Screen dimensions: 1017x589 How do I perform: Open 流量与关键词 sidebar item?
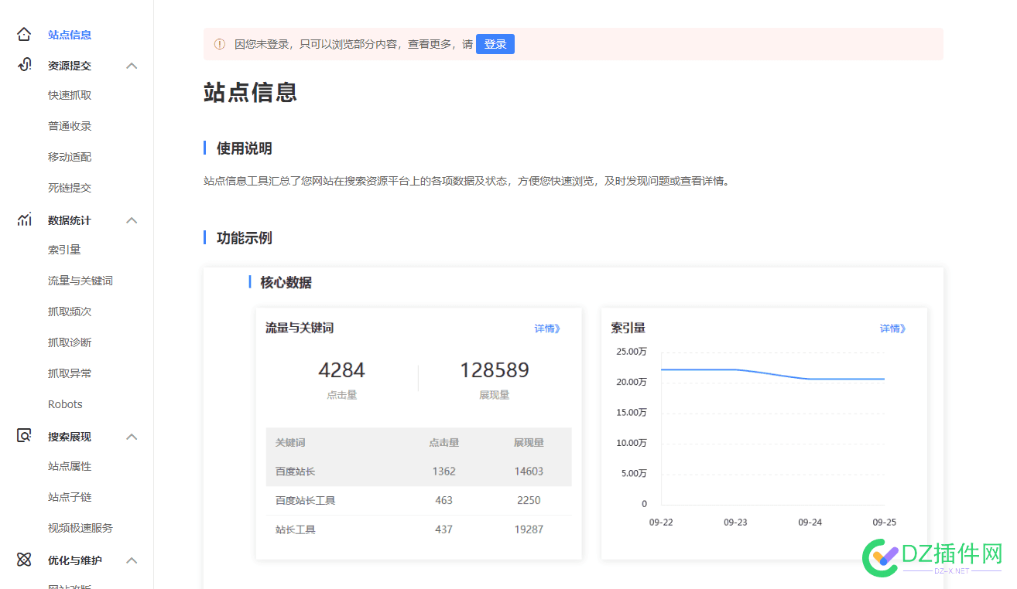click(80, 281)
